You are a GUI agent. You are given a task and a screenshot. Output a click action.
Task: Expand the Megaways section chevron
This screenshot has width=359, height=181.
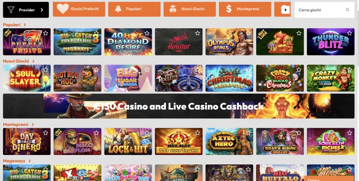[30, 161]
